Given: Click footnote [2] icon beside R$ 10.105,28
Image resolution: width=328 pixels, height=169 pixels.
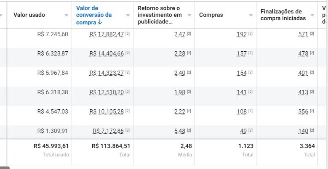Looking at the screenshot, I should [128, 111].
